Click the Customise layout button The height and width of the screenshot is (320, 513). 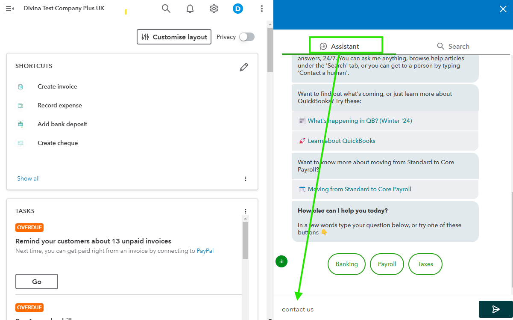pos(174,37)
